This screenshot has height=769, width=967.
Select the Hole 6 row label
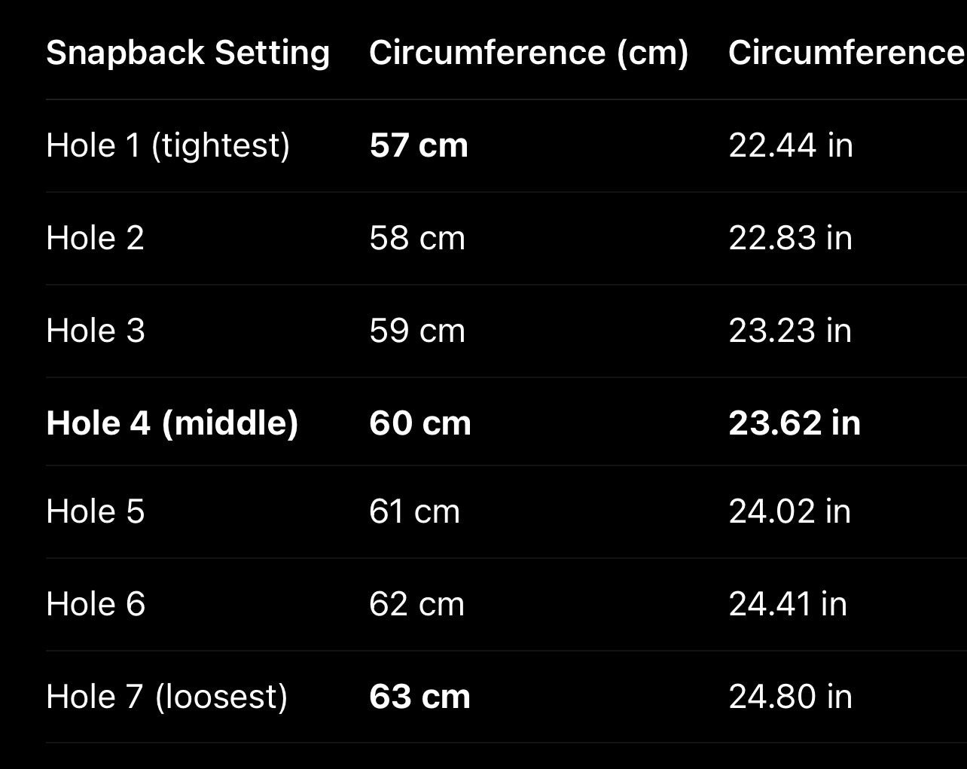96,604
